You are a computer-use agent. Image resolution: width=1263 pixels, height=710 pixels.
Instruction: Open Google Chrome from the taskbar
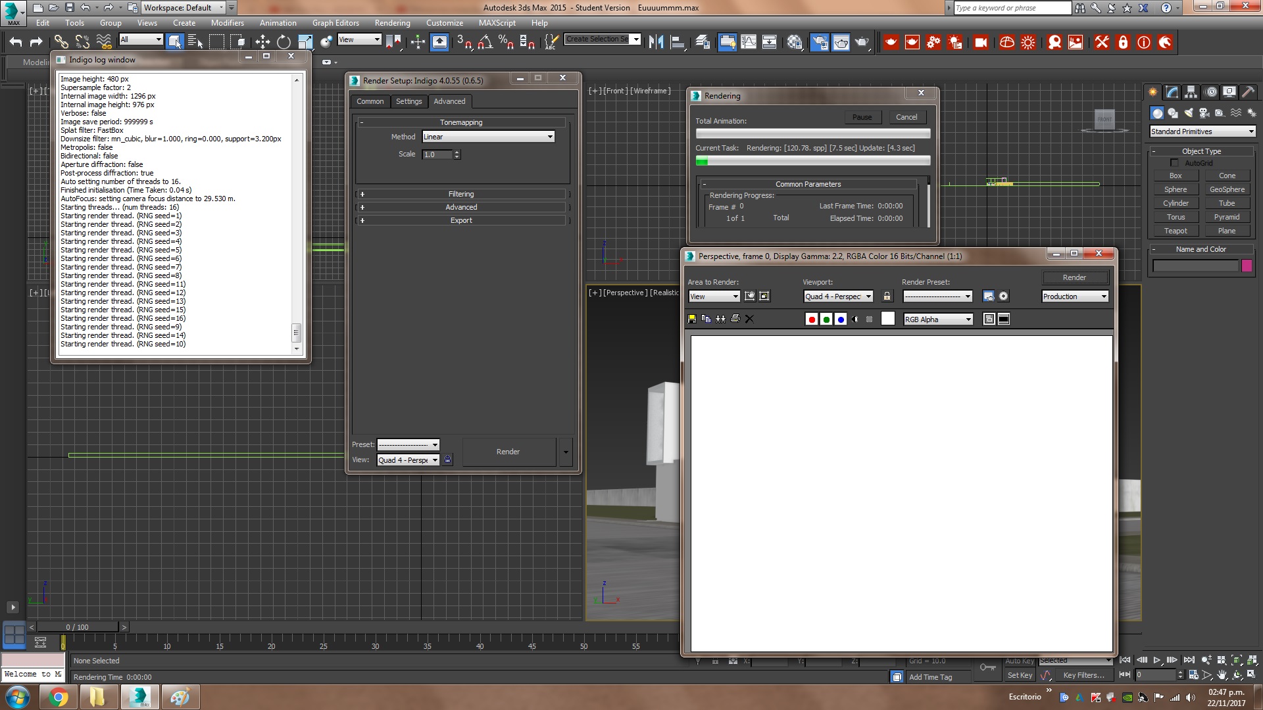[59, 697]
